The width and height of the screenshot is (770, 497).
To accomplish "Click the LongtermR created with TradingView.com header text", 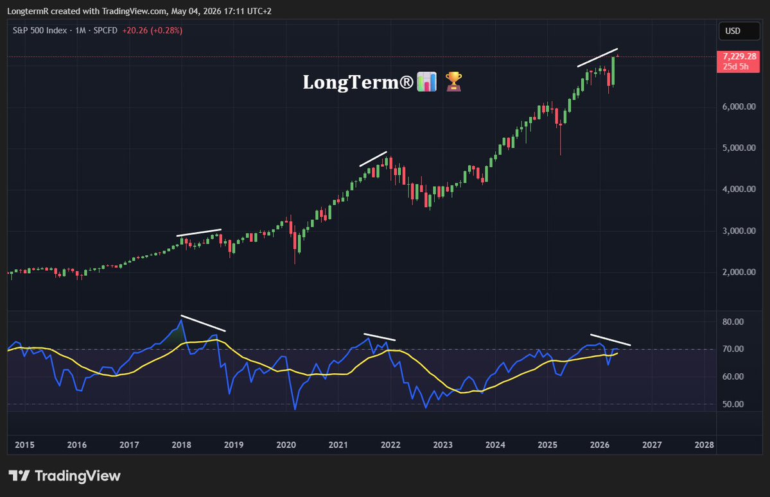I will coord(139,11).
